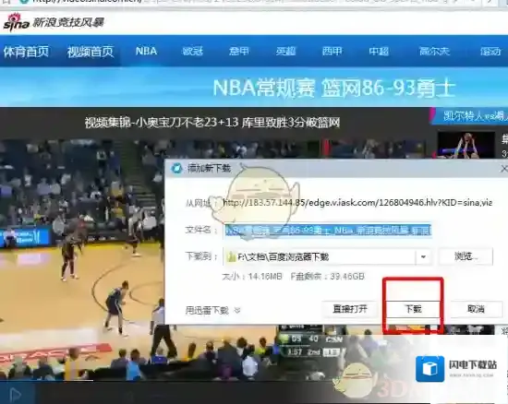Open the 视频首页 nav tab
This screenshot has width=508, height=404.
91,52
